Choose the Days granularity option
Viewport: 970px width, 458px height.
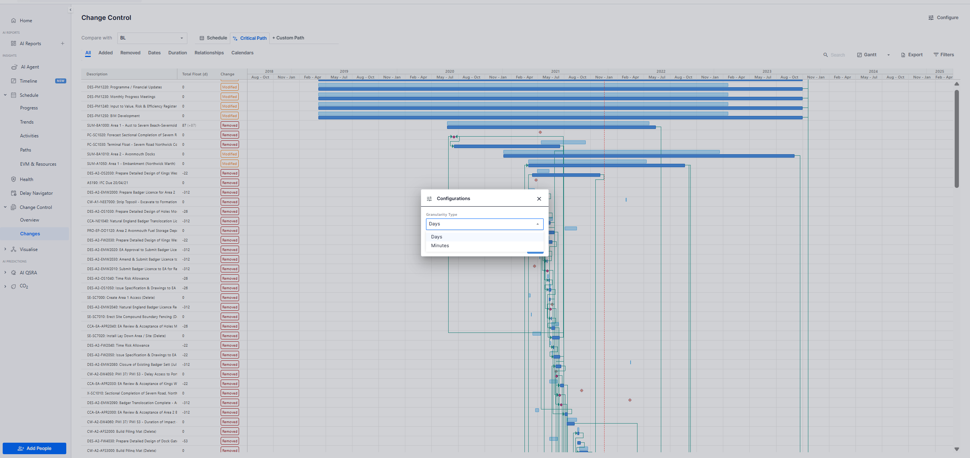pyautogui.click(x=436, y=237)
